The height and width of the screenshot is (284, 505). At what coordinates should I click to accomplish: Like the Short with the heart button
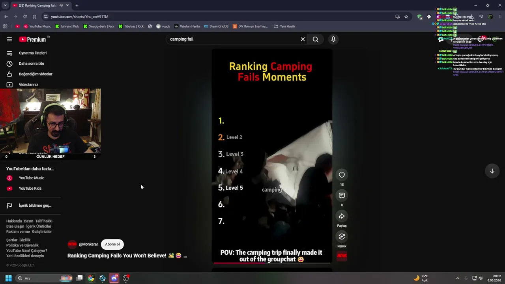coord(342,175)
